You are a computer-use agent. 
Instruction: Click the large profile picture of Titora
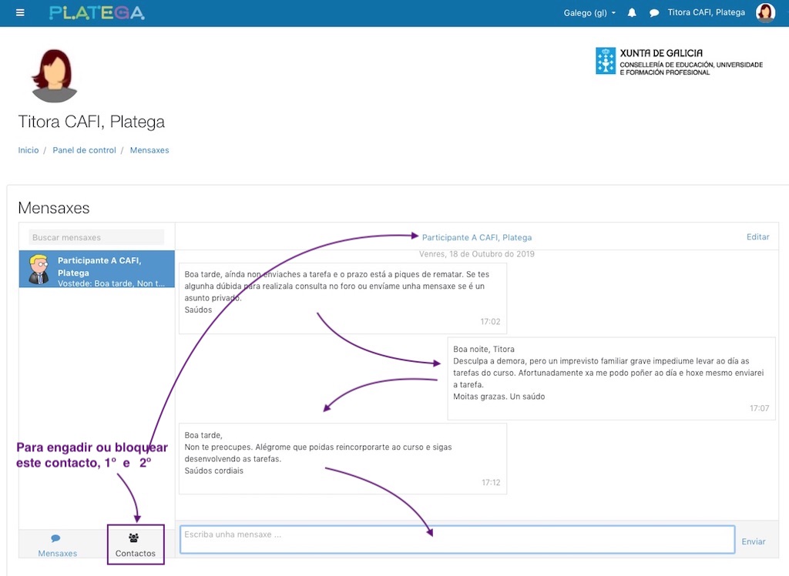point(54,76)
